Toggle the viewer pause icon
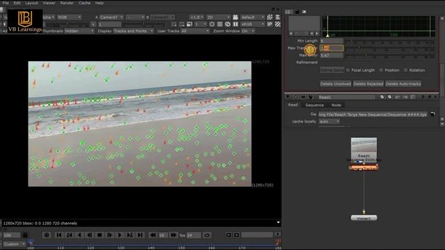This screenshot has height=250, width=445. pyautogui.click(x=236, y=24)
